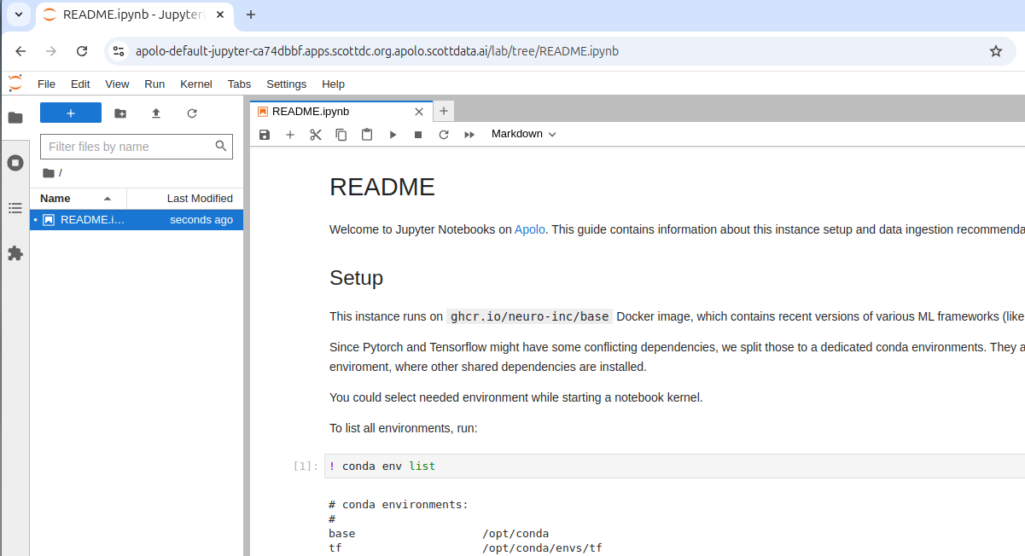Restart kernel and run all cells
1025x556 pixels.
pos(469,135)
